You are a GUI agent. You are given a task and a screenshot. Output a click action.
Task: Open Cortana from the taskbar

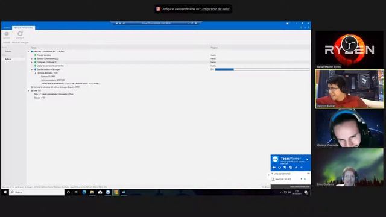[68, 192]
